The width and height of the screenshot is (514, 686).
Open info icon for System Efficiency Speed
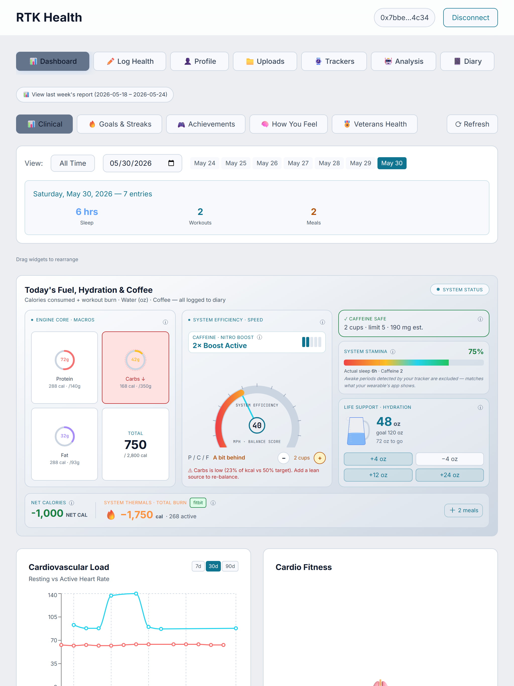tap(323, 322)
